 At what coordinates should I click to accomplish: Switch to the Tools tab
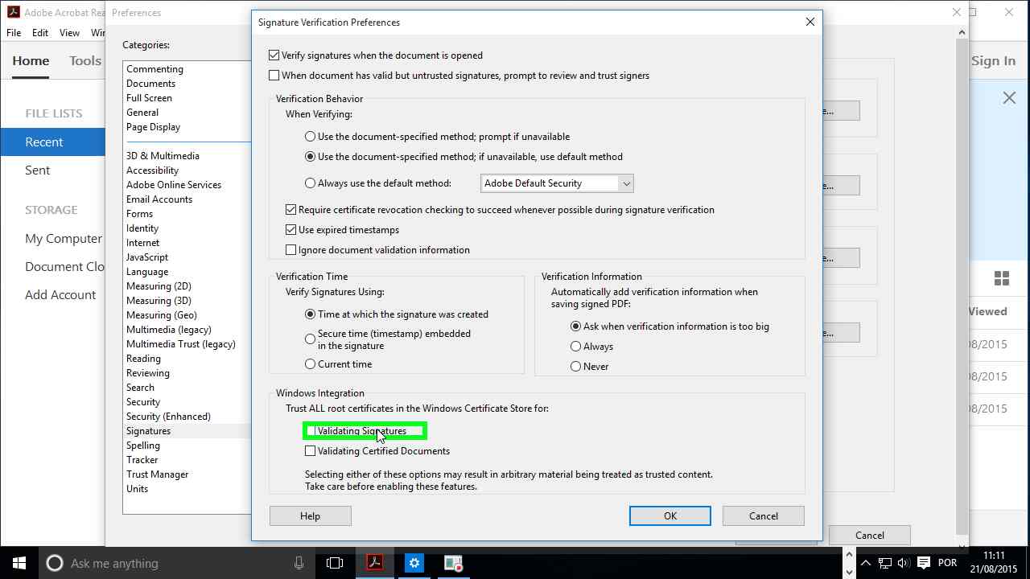(85, 61)
